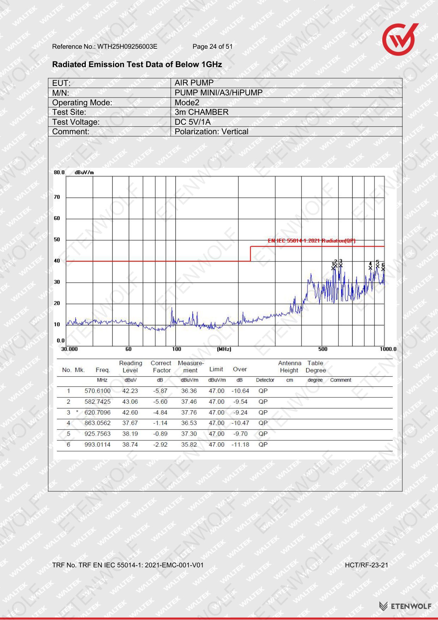This screenshot has height=620, width=438.
Task: Click the 'Mode2' operating mode value
Action: 187,102
